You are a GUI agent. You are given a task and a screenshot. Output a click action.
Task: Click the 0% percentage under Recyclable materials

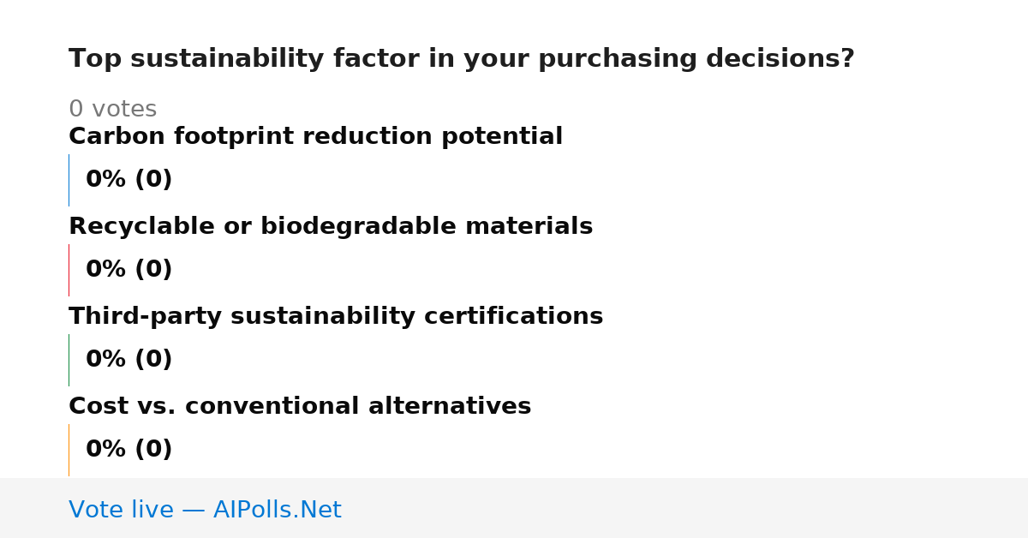106,270
